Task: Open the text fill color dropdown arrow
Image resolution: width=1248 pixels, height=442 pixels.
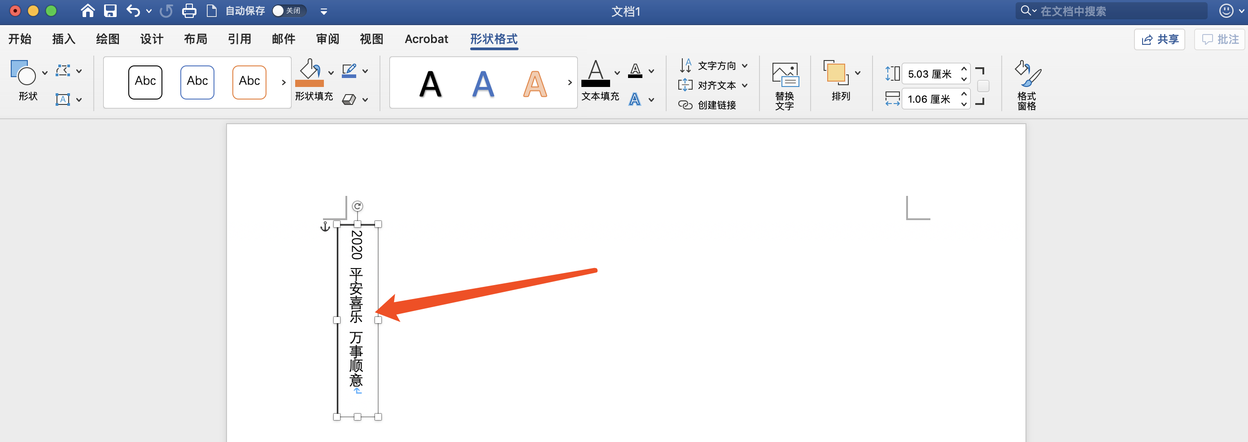Action: pyautogui.click(x=617, y=73)
